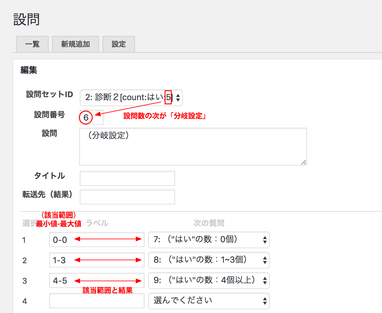This screenshot has width=382, height=313.
Task: Select the label field containing 4-5
Action: point(97,280)
